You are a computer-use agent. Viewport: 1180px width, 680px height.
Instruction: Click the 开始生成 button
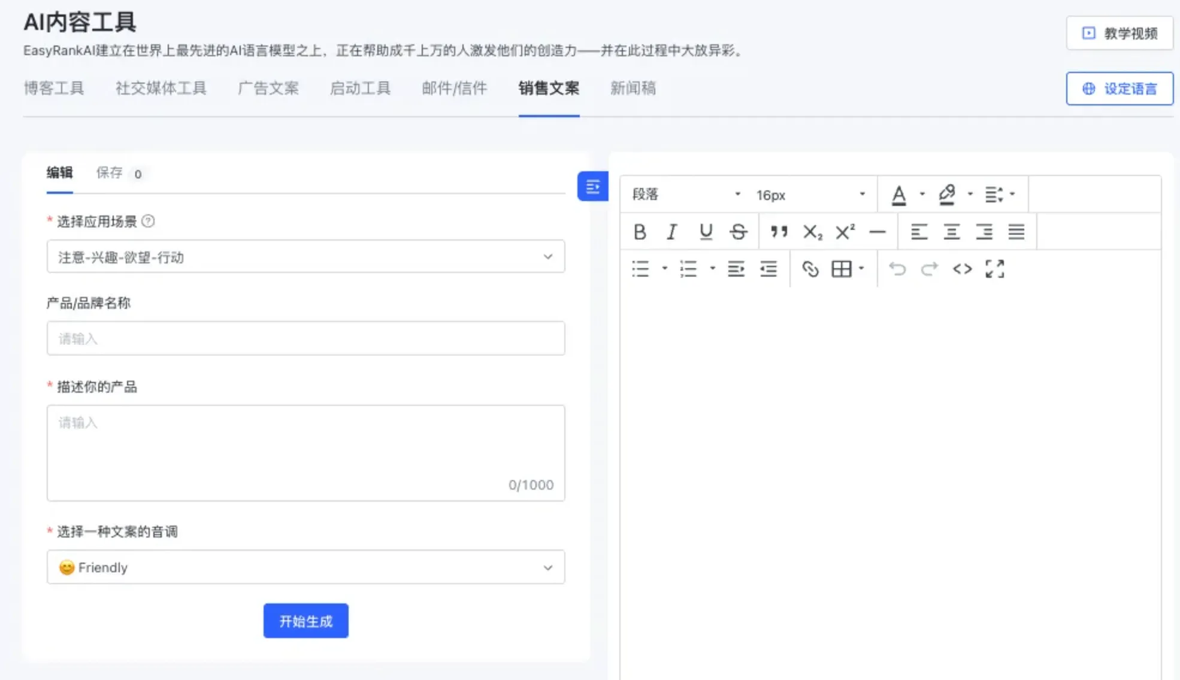pos(305,621)
